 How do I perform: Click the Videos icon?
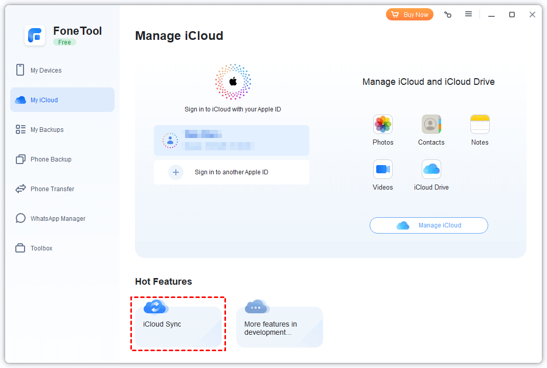pyautogui.click(x=383, y=169)
